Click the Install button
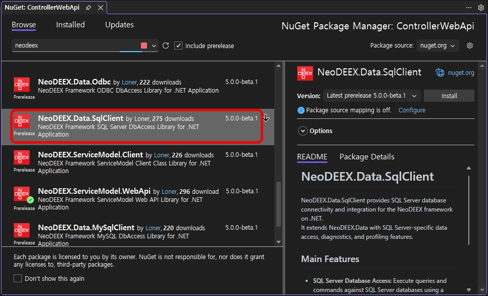The height and width of the screenshot is (296, 488). [449, 96]
